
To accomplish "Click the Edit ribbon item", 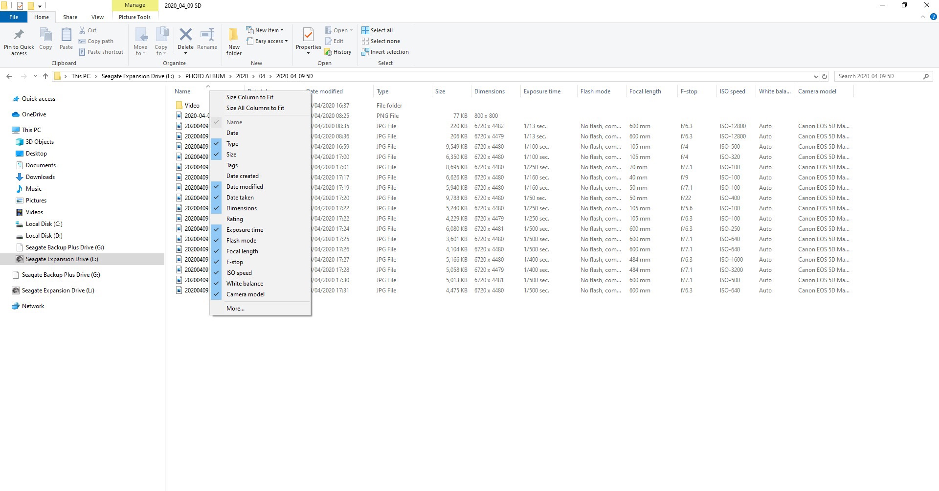I will (x=335, y=41).
